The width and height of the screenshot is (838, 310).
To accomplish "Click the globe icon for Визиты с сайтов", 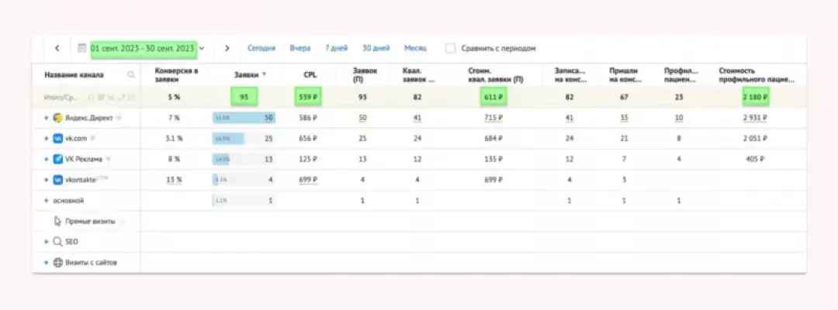I will pos(57,262).
